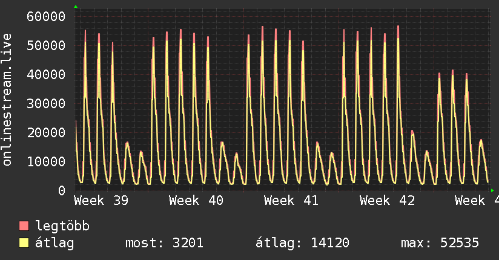Click the red legtöbb legend swatch
This screenshot has height=260, width=499.
click(24, 226)
